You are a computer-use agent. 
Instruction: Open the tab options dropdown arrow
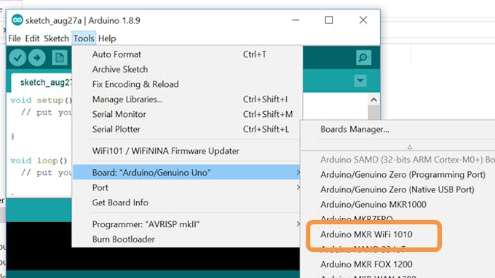tap(360, 81)
